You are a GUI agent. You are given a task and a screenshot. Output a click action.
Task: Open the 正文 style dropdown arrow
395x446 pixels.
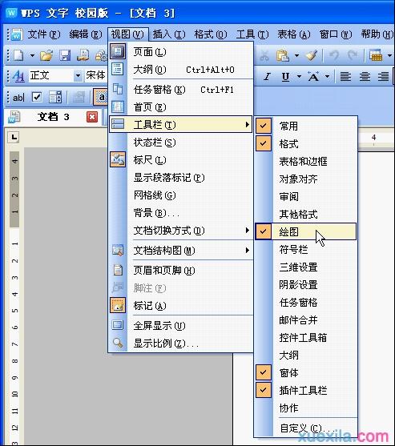click(x=78, y=75)
